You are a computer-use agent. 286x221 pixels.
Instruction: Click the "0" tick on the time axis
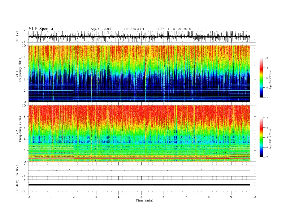coord(29,197)
